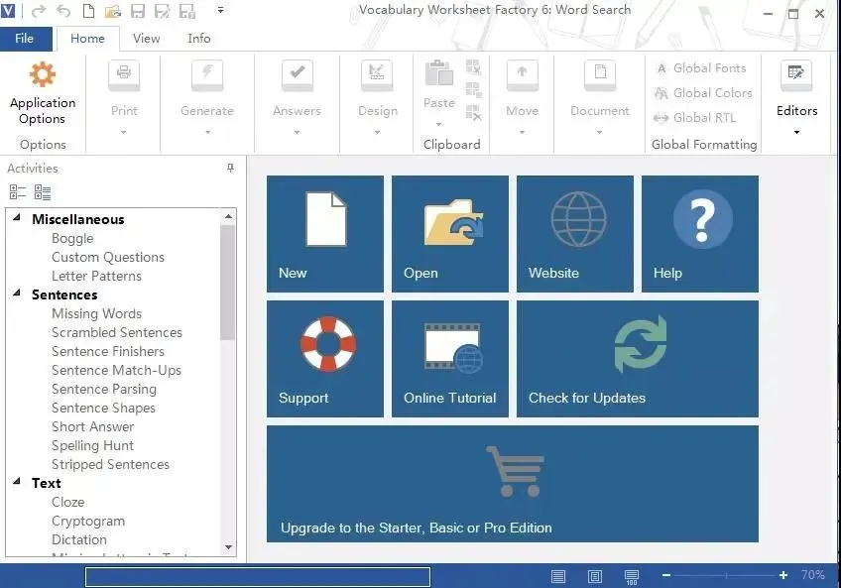
Task: Pin the Activities panel
Action: pos(231,168)
